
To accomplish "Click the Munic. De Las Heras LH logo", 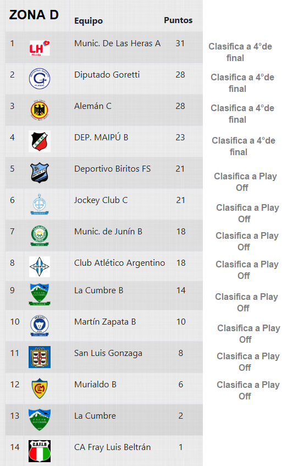I will coord(40,47).
